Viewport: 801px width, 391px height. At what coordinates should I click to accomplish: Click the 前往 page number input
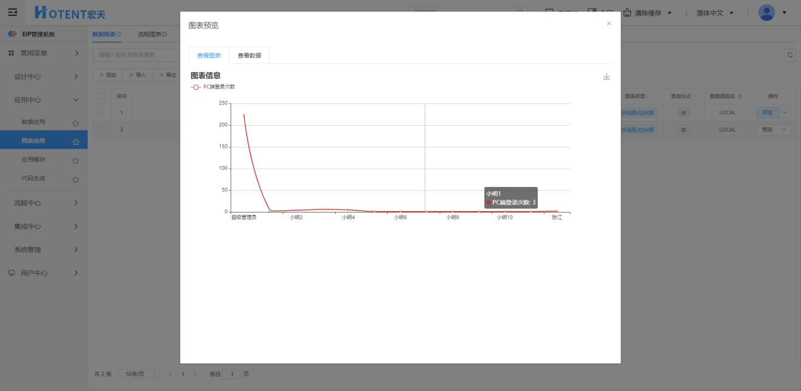232,374
